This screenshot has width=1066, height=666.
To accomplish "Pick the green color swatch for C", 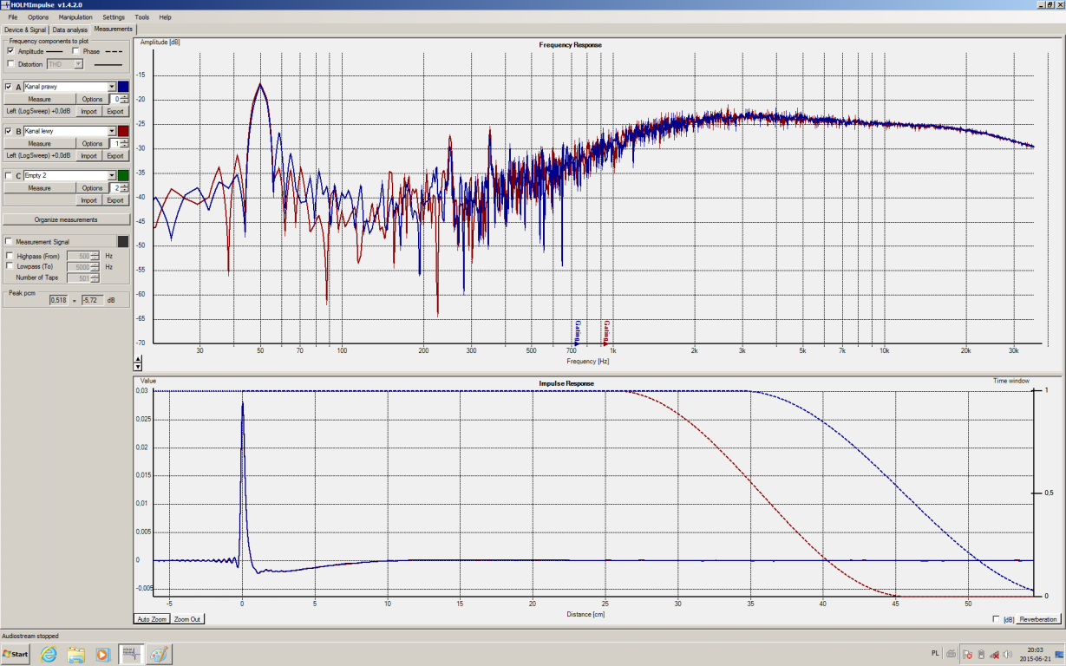I will tap(123, 175).
